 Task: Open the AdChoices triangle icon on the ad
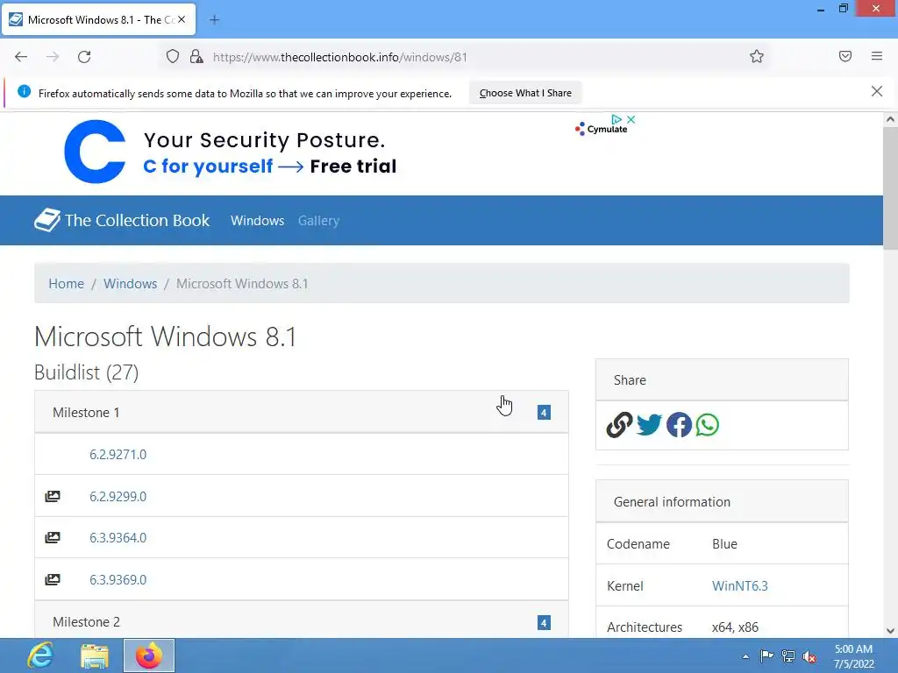coord(616,119)
